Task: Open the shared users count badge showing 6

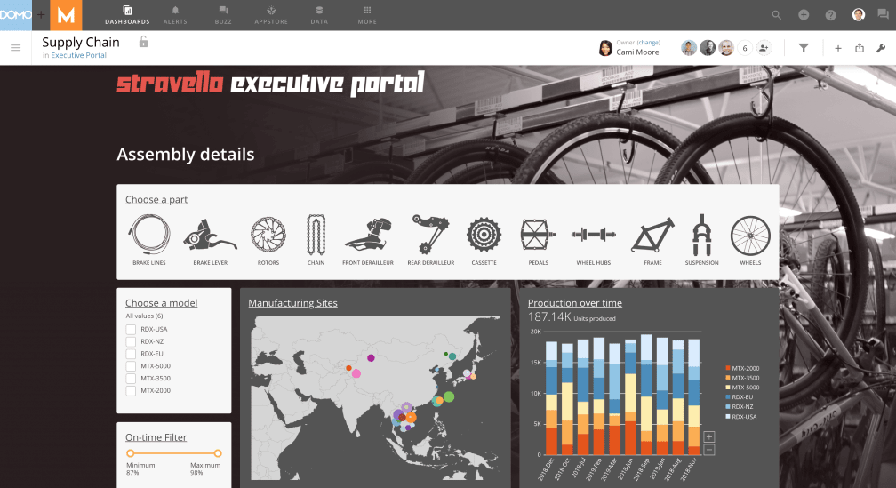Action: 745,48
